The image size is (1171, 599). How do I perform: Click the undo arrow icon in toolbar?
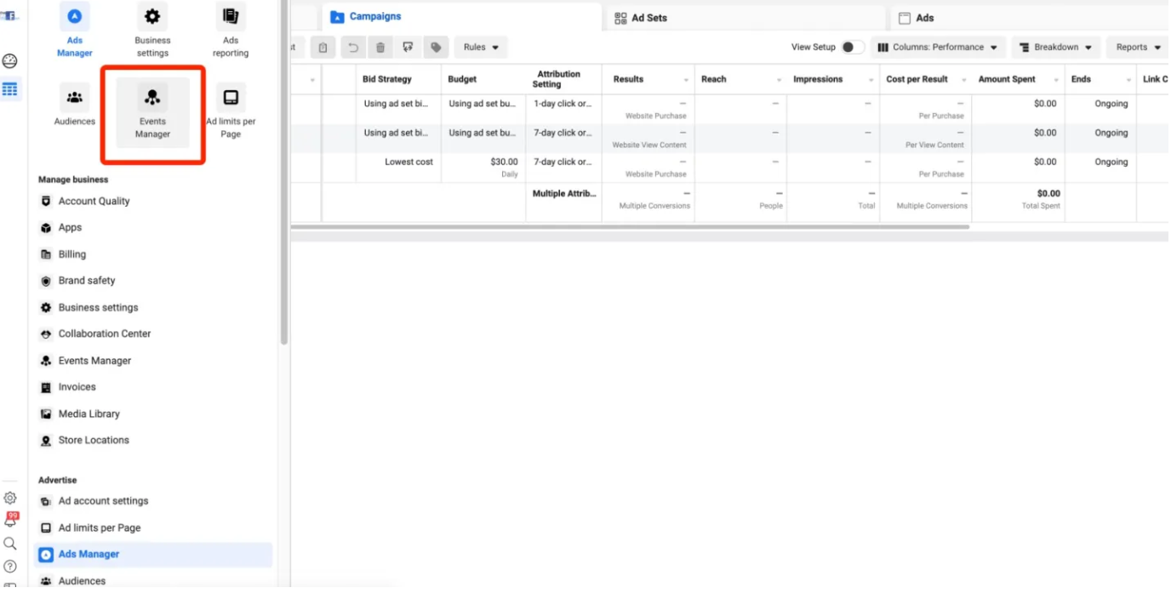coord(352,48)
